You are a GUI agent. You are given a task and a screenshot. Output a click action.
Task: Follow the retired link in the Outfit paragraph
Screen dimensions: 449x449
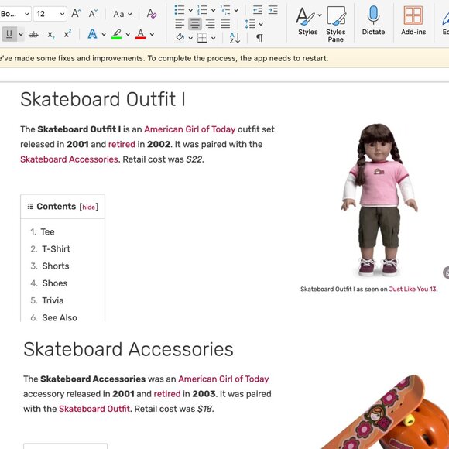coord(122,144)
